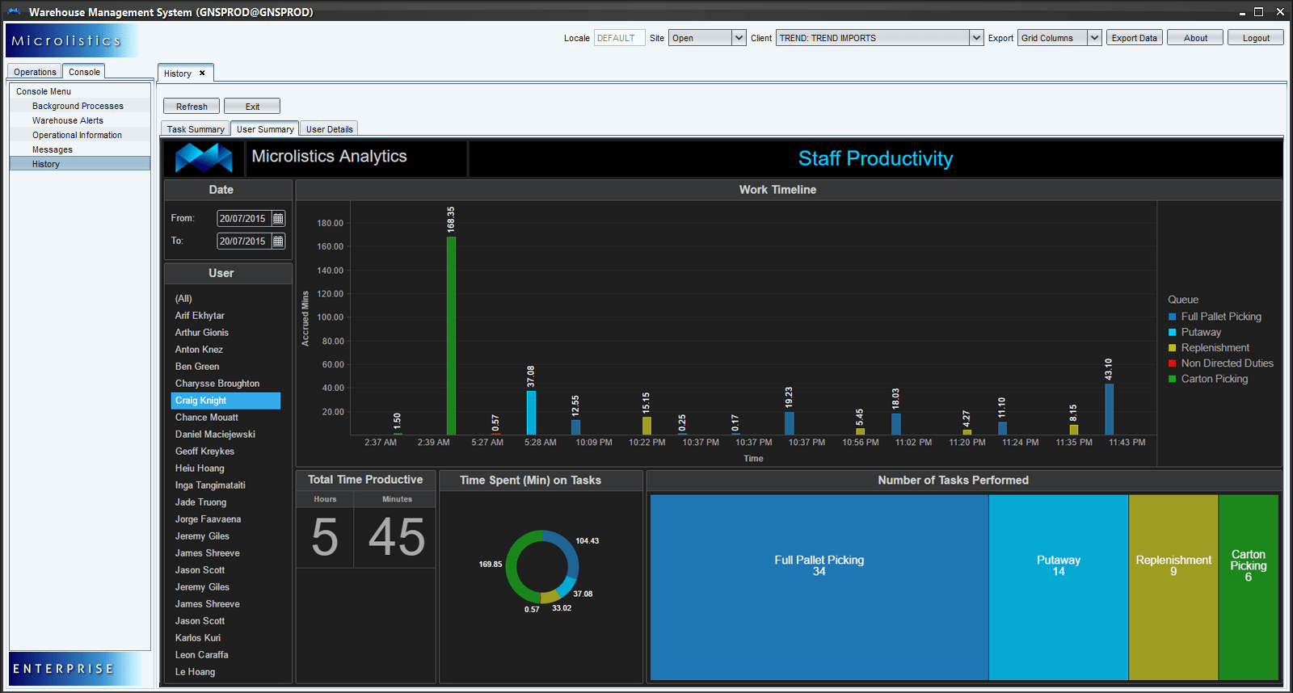
Task: Click the Export Data button
Action: (x=1134, y=38)
